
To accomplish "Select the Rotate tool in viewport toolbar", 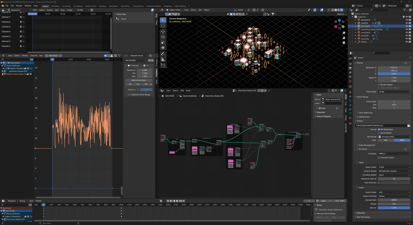I will pos(163,37).
